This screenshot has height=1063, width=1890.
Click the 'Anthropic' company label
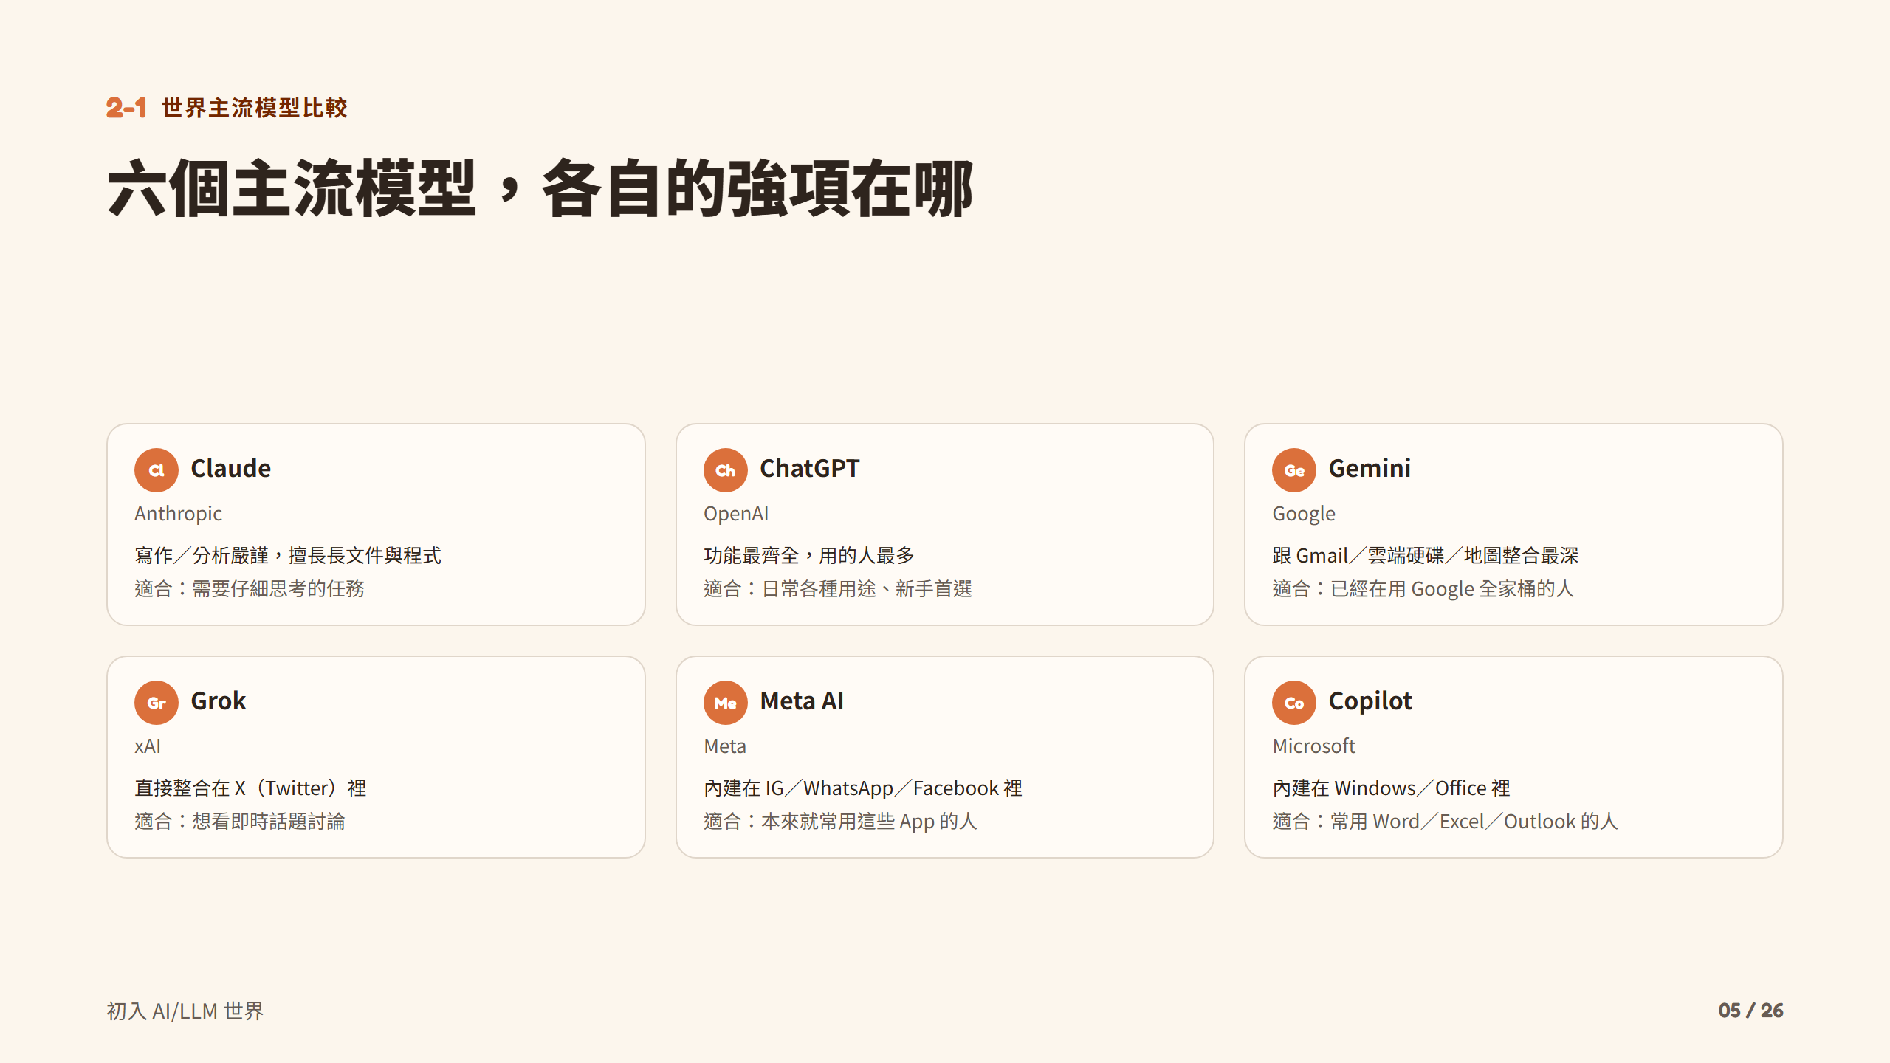click(178, 514)
